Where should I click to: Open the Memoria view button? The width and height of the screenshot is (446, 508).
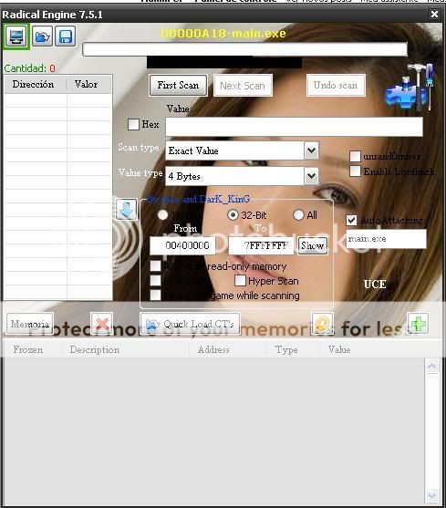tap(30, 324)
